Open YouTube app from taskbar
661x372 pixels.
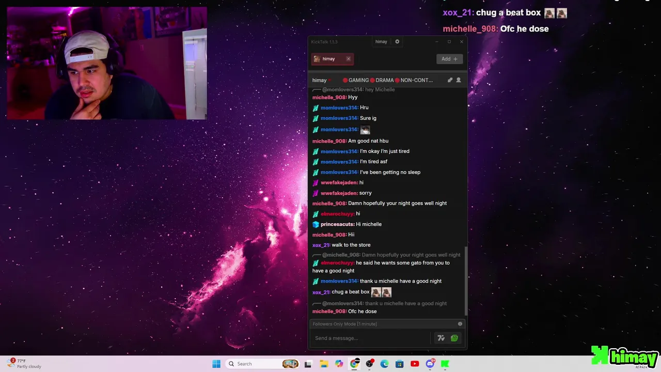[415, 364]
